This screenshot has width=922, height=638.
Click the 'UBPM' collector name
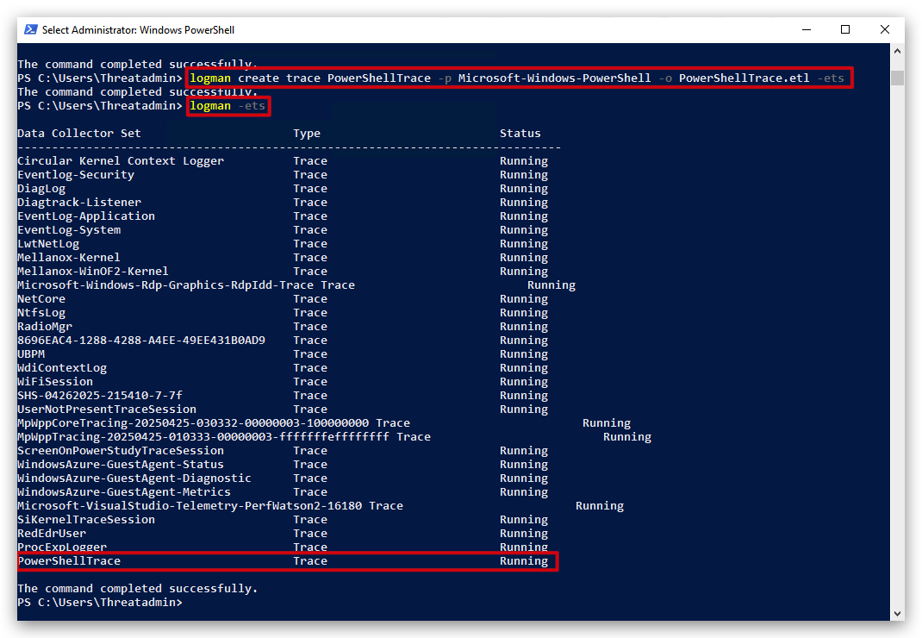(x=31, y=354)
